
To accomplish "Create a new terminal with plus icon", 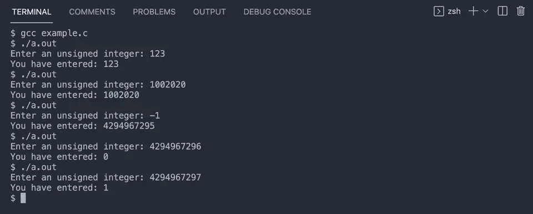I will [x=473, y=11].
